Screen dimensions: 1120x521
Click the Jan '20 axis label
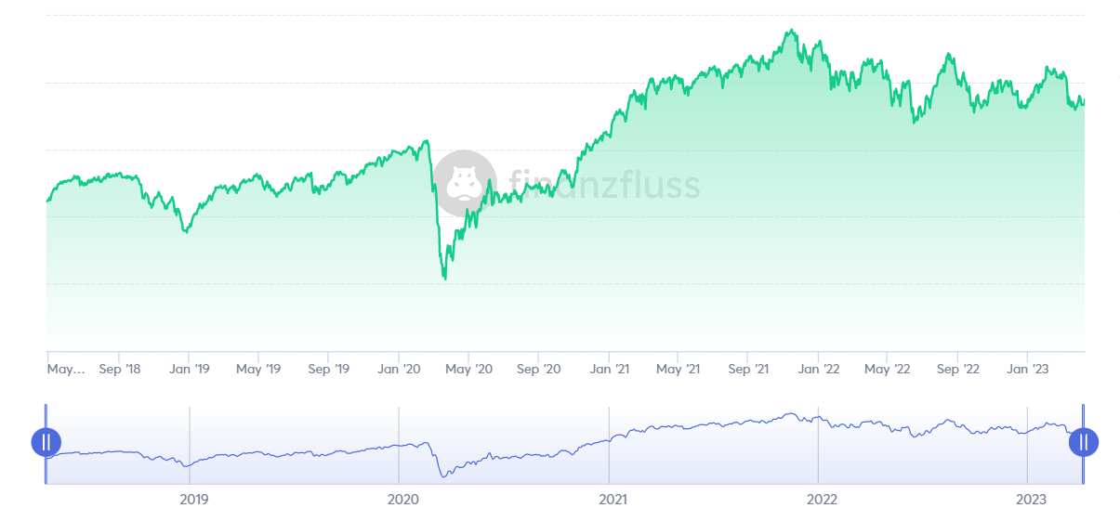(x=400, y=369)
